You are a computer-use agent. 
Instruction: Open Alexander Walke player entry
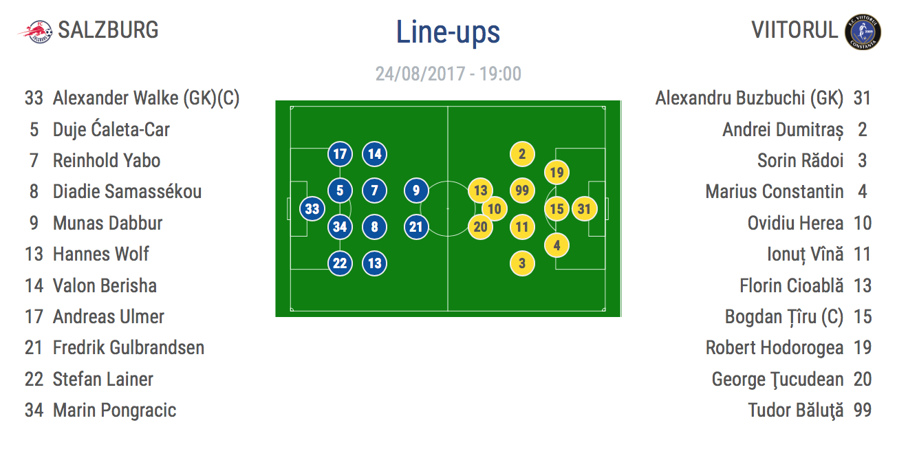pyautogui.click(x=132, y=98)
